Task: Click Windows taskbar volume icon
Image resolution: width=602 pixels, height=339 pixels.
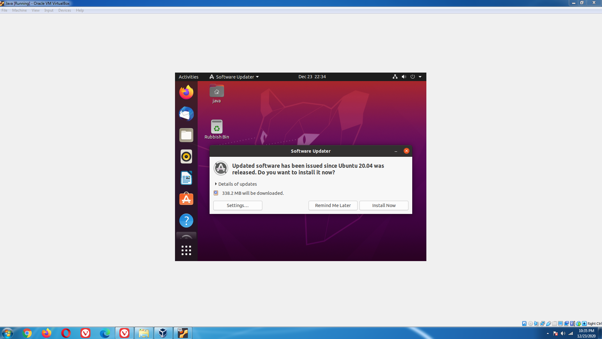Action: point(563,333)
